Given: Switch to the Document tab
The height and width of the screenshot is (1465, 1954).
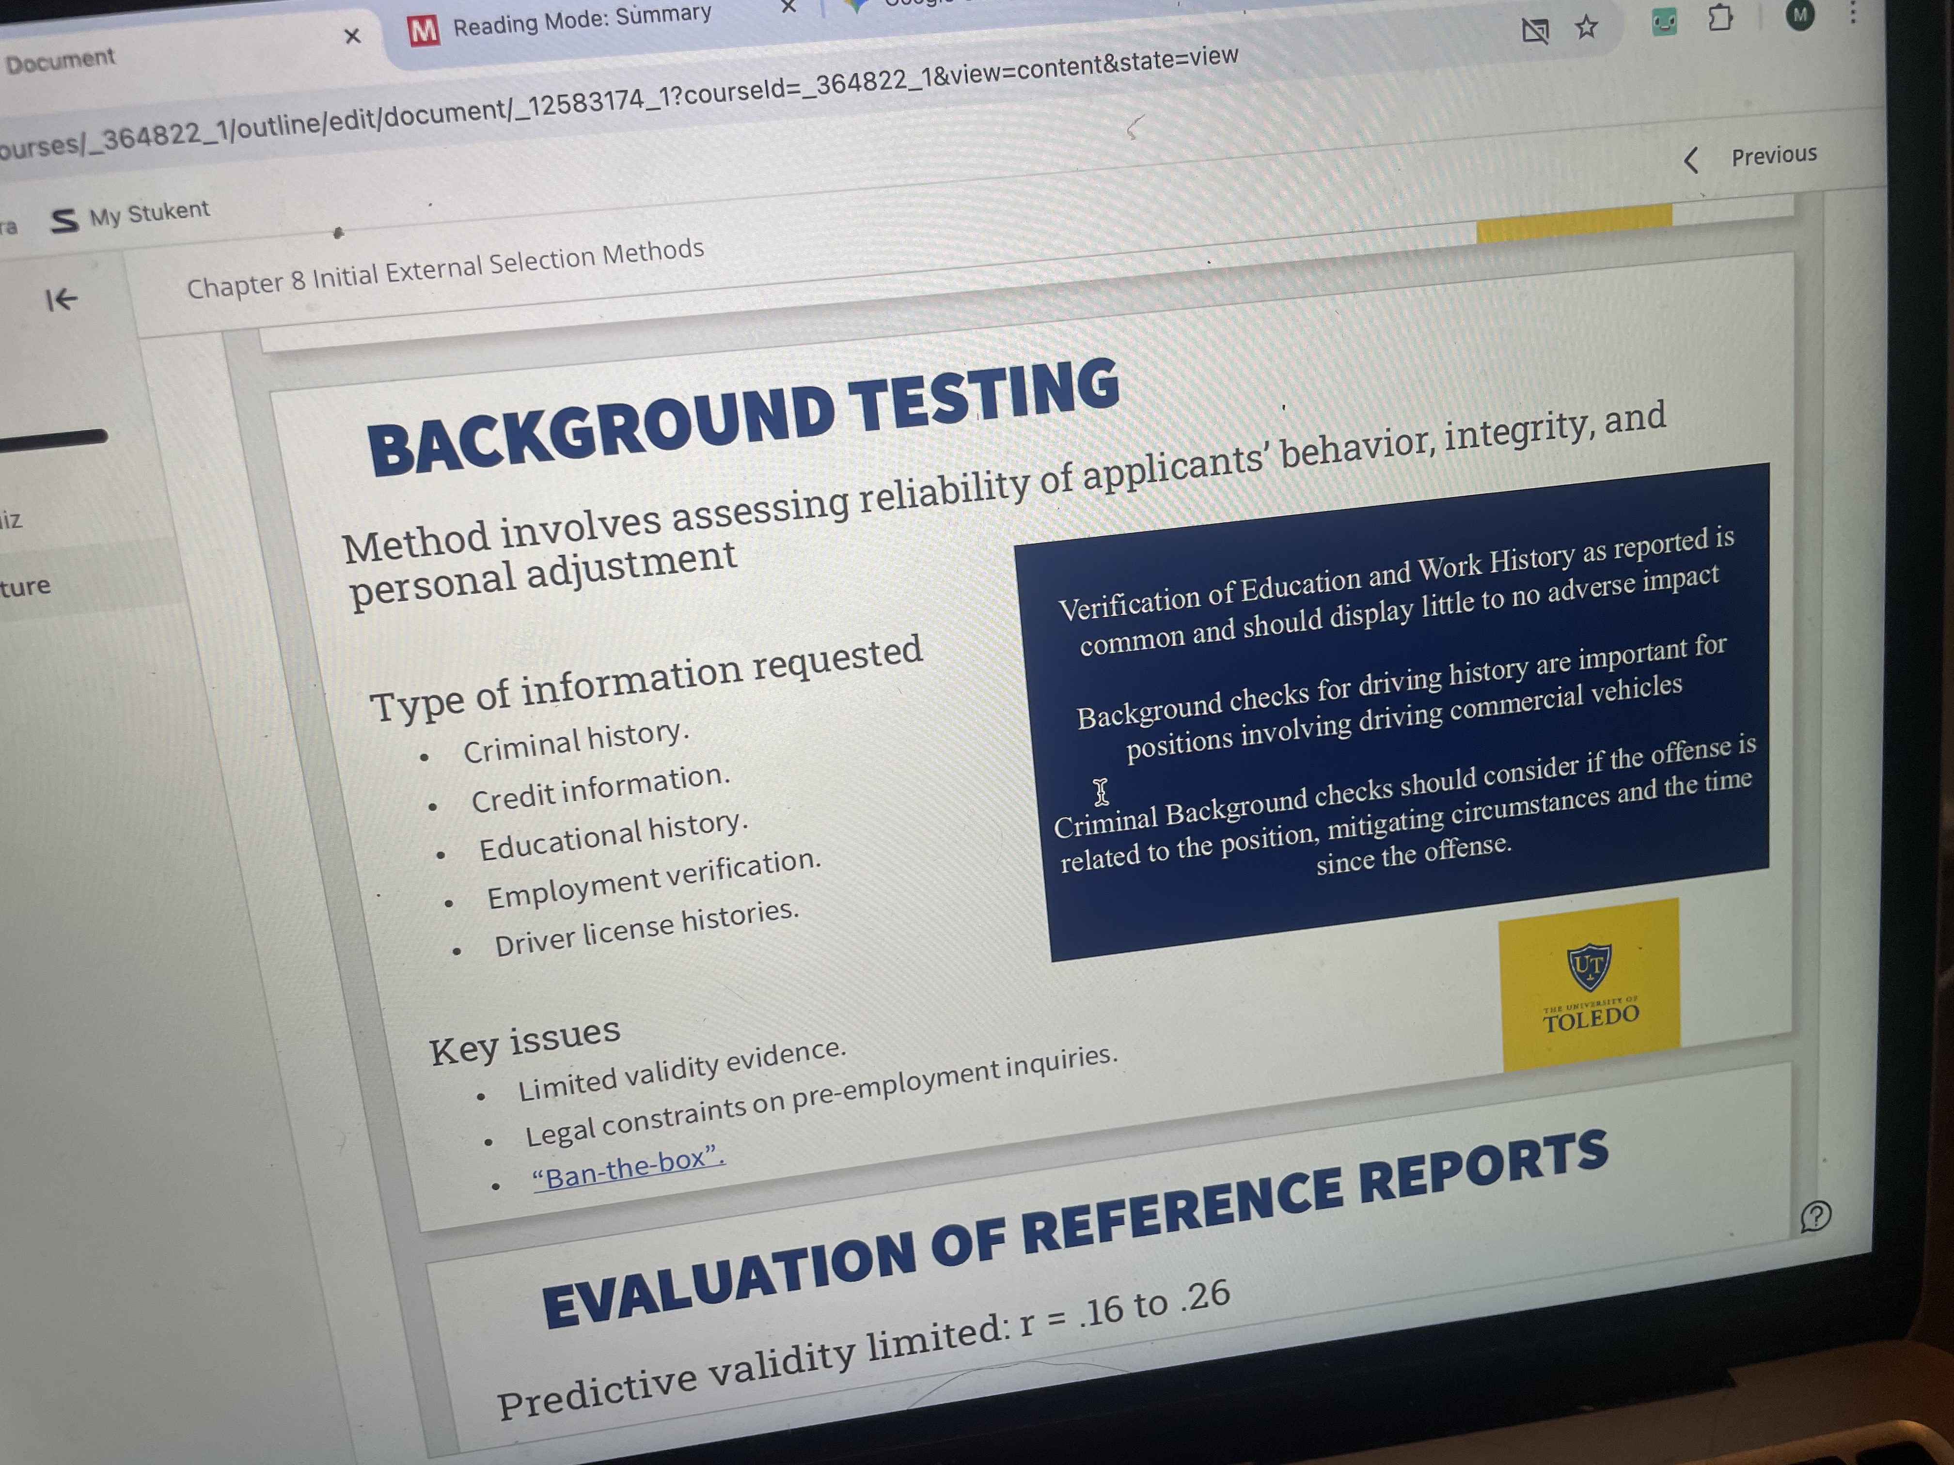Looking at the screenshot, I should [60, 60].
